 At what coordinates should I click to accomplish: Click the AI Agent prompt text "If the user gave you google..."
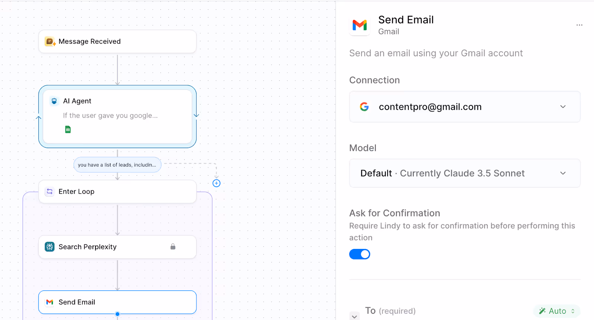pos(110,116)
